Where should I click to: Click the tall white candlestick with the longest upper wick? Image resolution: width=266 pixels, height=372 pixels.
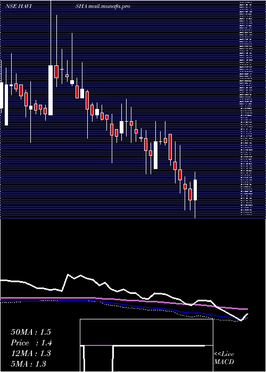pyautogui.click(x=51, y=90)
